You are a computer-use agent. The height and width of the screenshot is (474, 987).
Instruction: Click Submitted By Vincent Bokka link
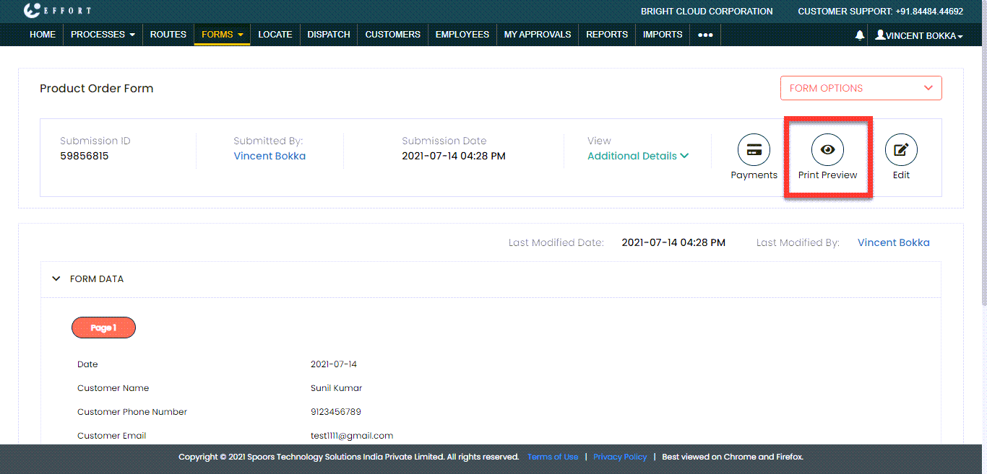coord(270,156)
